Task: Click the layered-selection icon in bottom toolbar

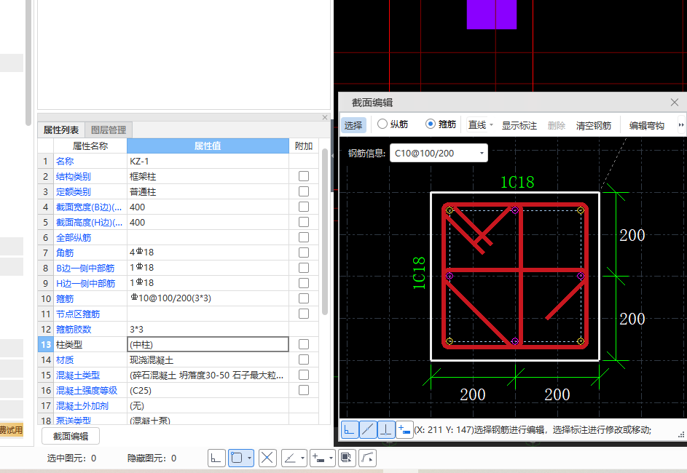Action: point(347,458)
